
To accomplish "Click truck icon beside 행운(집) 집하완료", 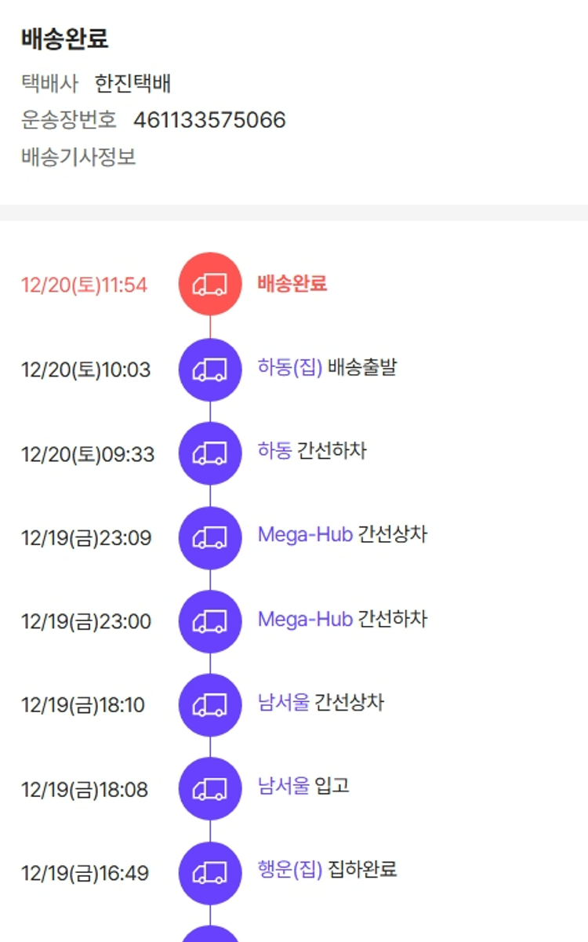I will [x=210, y=872].
